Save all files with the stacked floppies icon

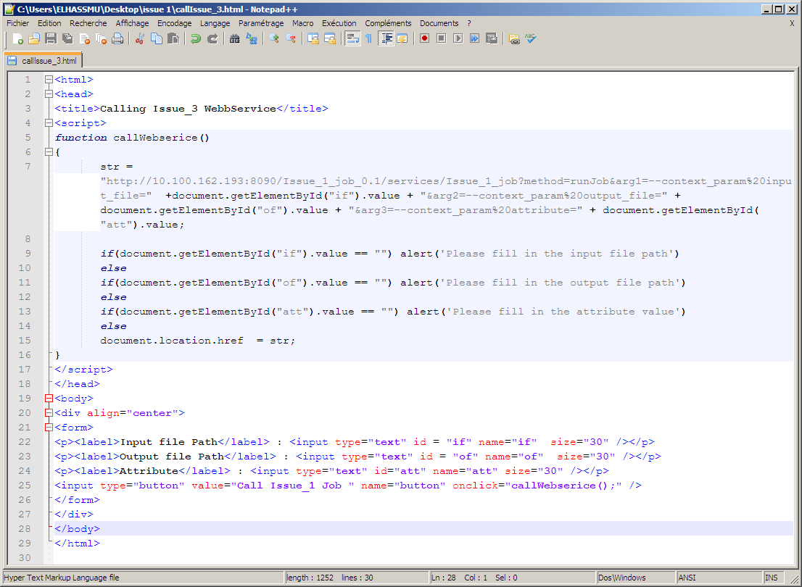(67, 39)
